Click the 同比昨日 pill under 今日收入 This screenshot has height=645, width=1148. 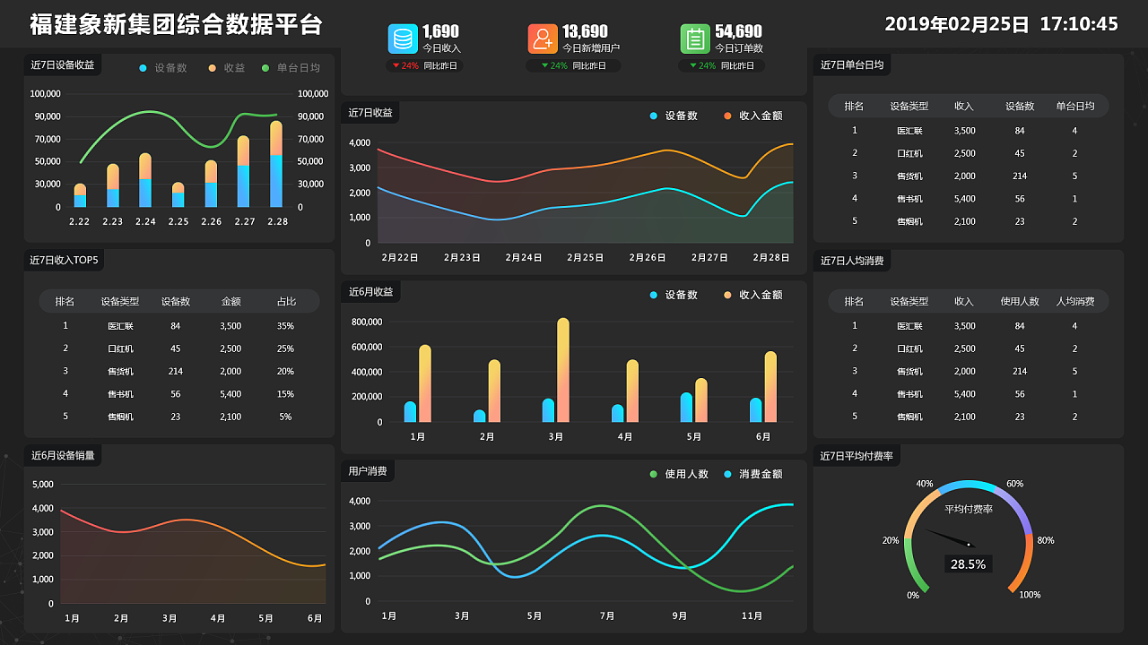pyautogui.click(x=425, y=65)
